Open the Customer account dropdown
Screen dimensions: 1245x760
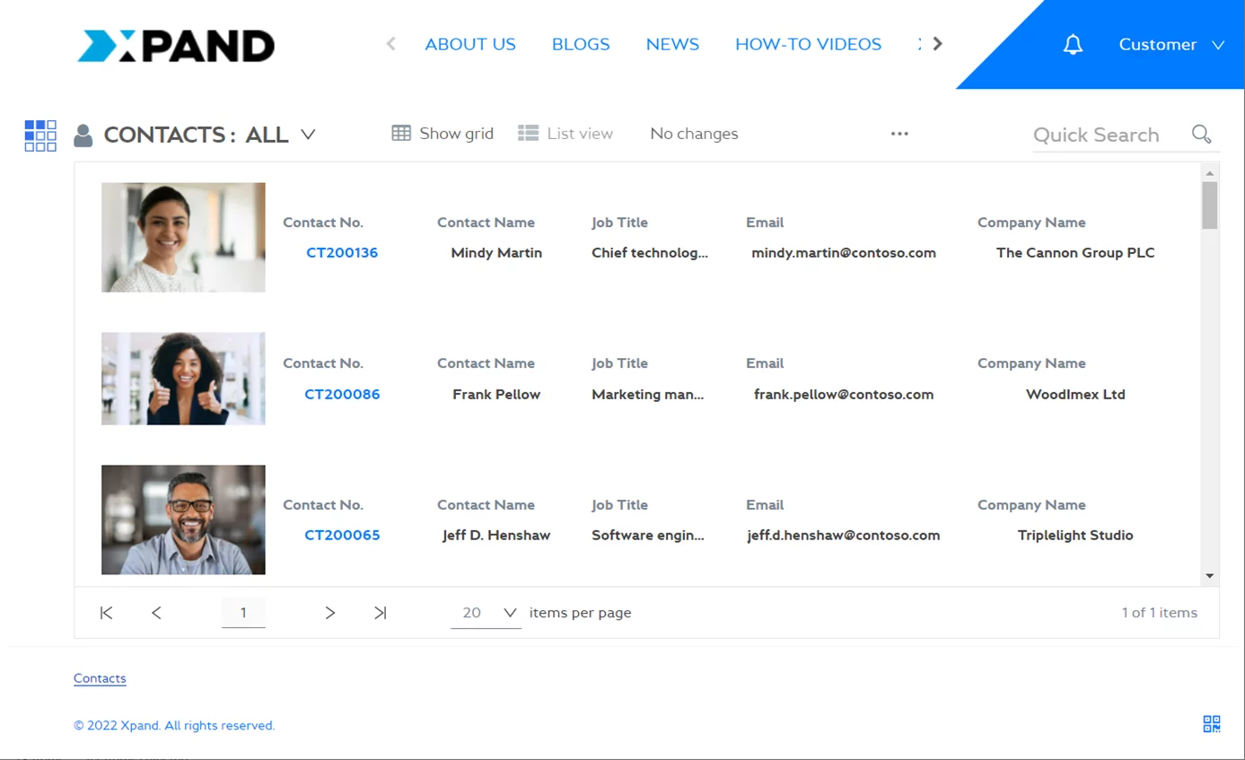(x=1170, y=45)
